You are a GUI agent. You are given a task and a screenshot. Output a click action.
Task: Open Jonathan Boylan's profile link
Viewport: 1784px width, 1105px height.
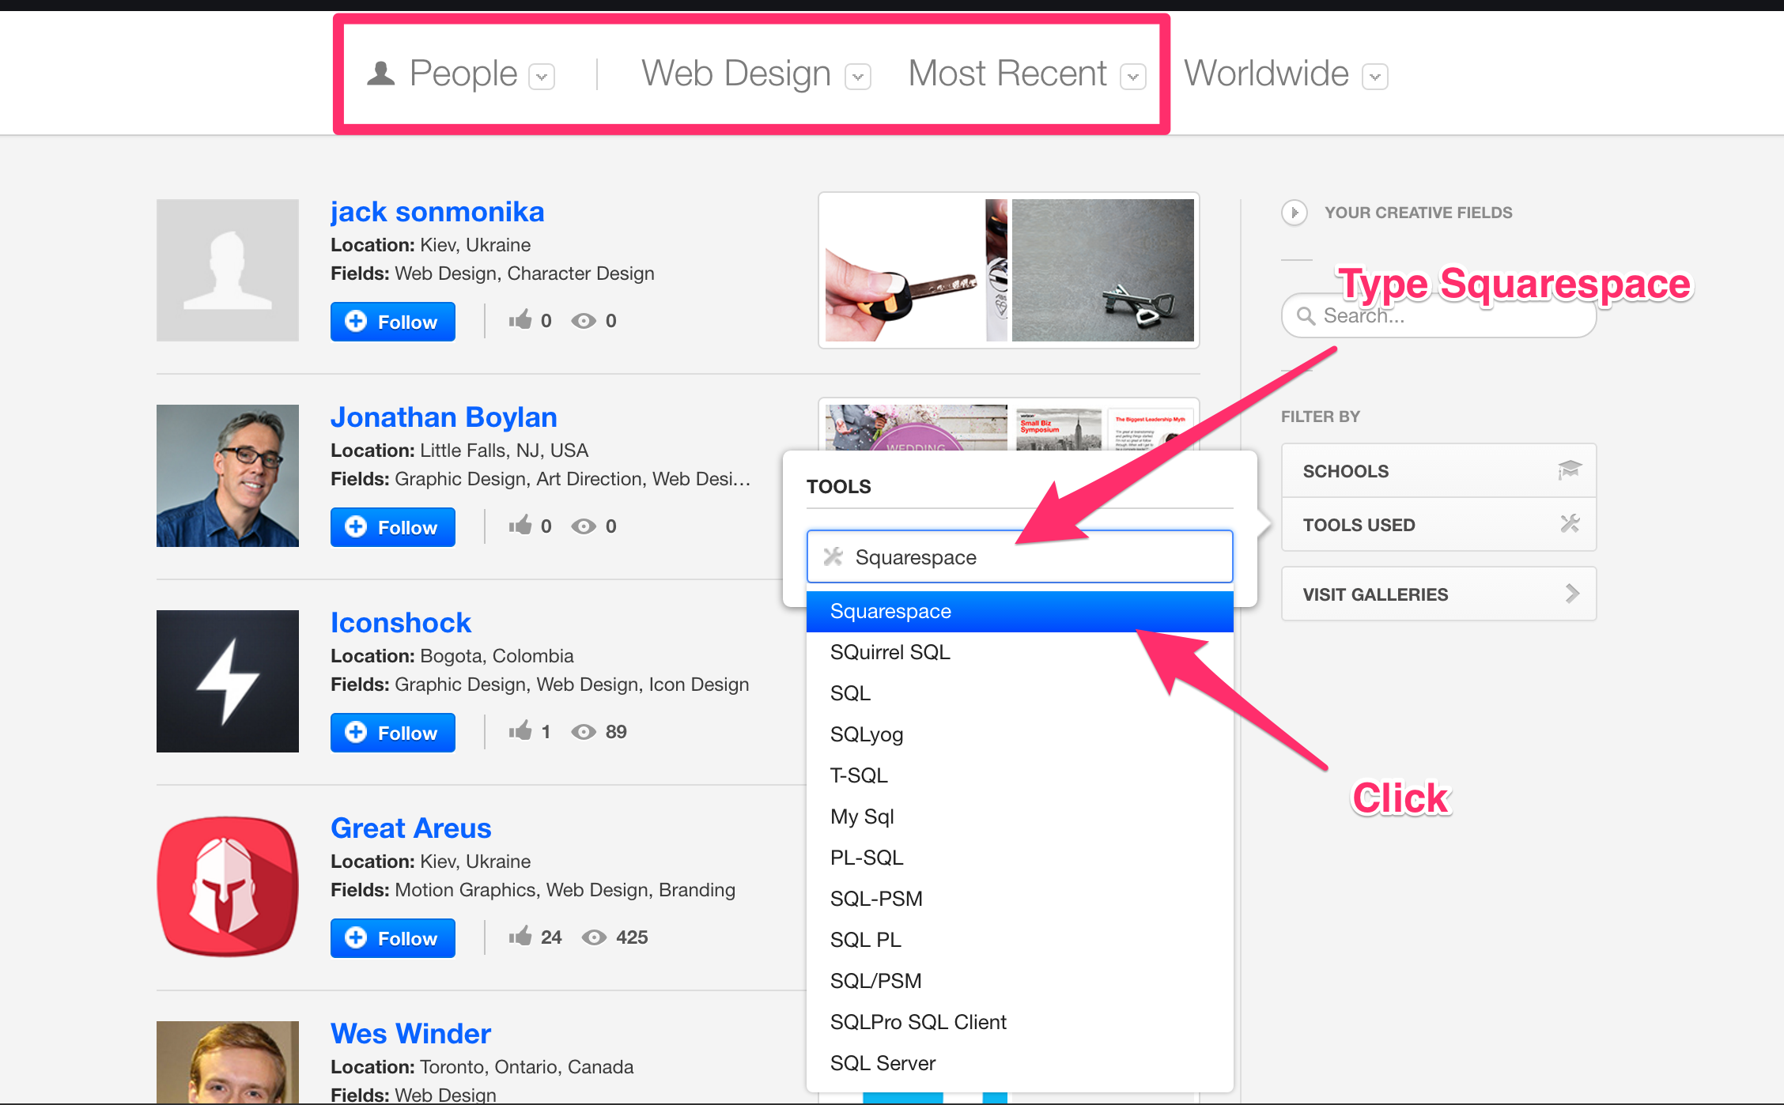[x=444, y=417]
